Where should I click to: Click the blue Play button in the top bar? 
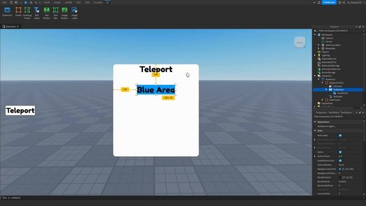click(x=26, y=2)
